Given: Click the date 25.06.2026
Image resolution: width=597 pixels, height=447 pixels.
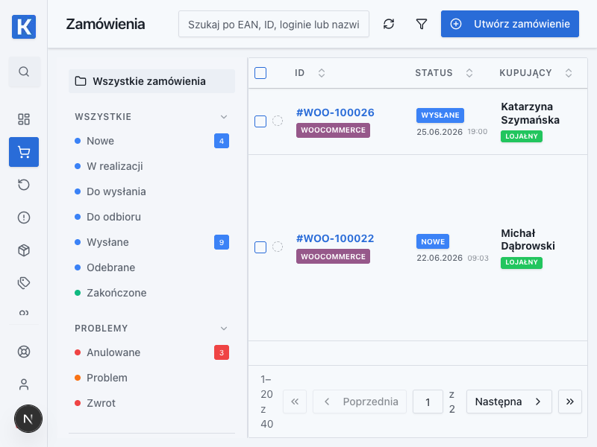Looking at the screenshot, I should click(x=440, y=132).
